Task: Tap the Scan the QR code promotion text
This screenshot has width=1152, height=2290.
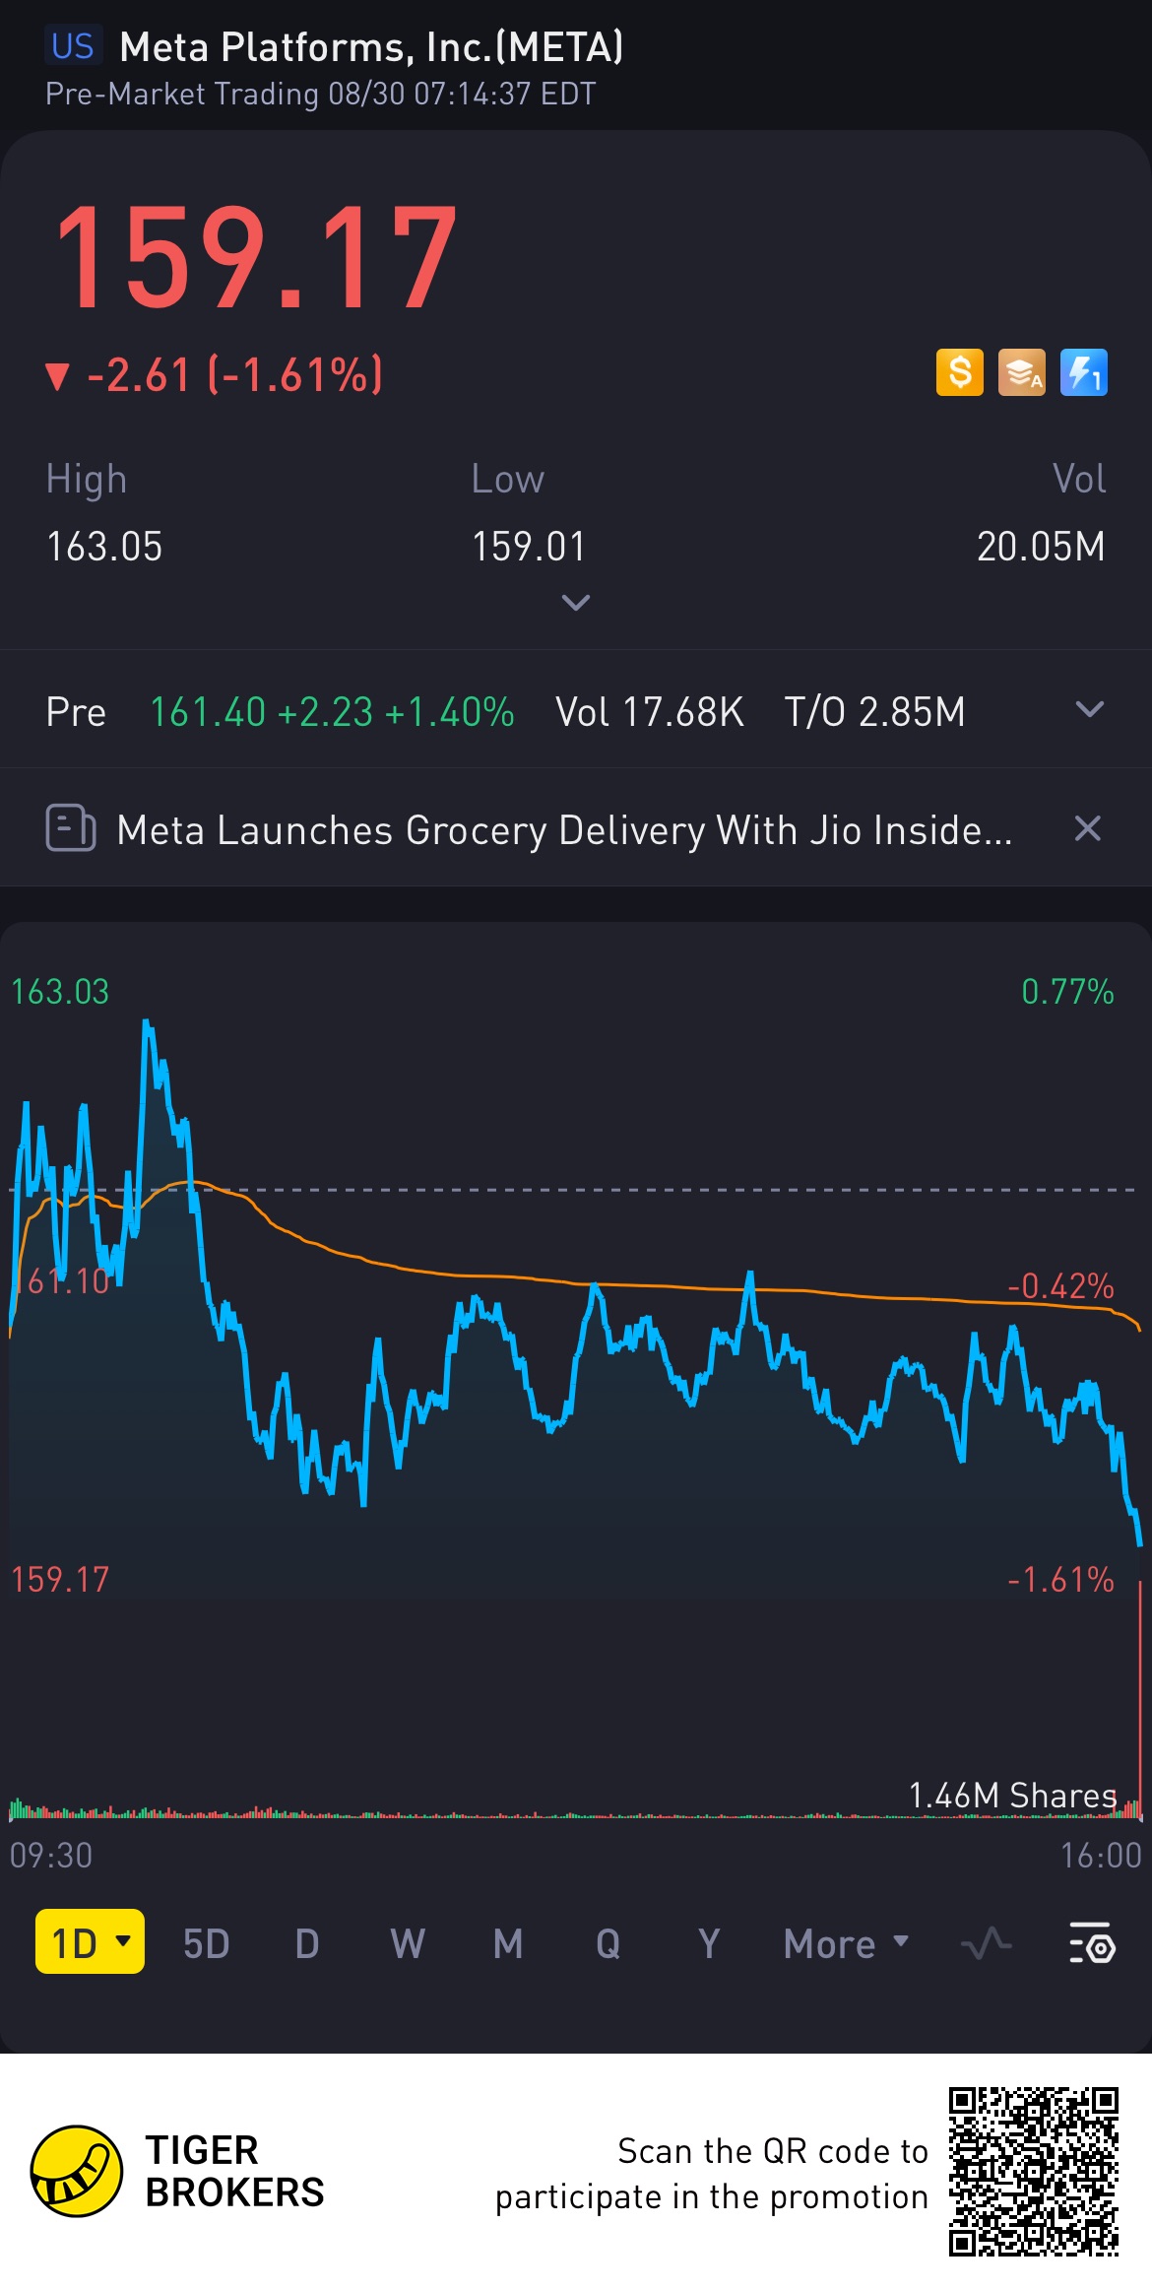Action: pos(712,2174)
